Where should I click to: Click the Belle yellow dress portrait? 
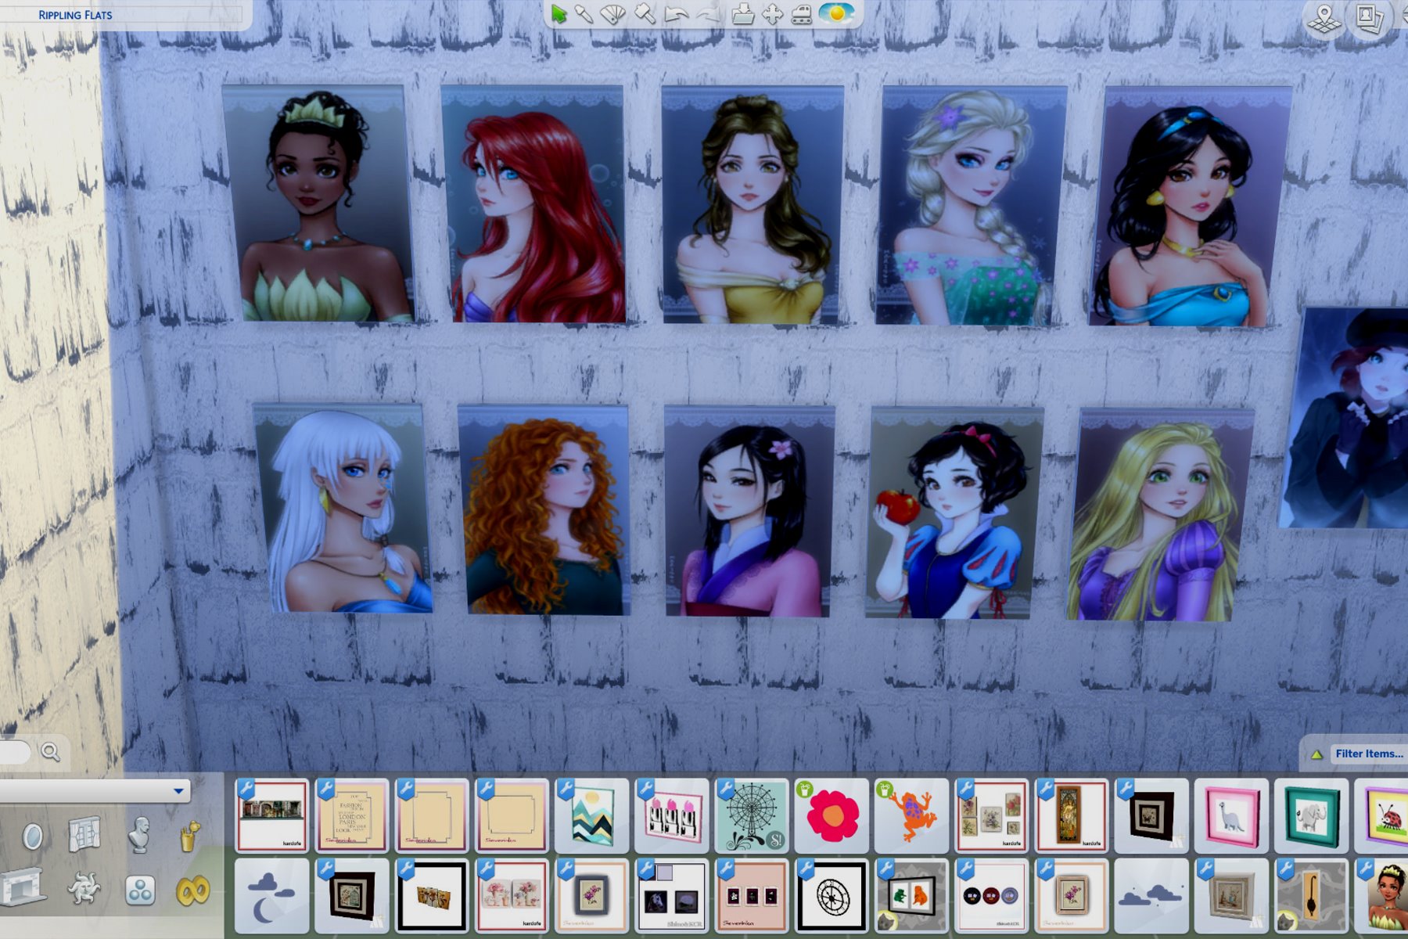coord(752,205)
